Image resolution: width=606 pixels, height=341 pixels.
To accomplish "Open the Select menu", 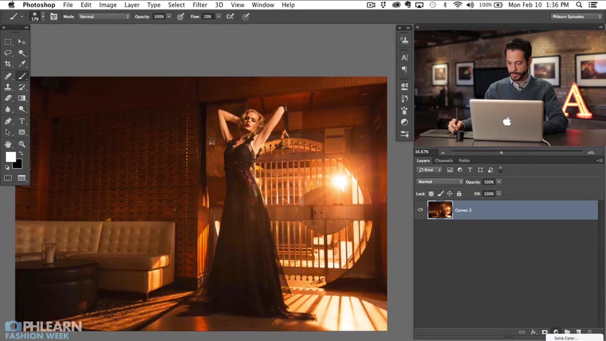I will [176, 5].
